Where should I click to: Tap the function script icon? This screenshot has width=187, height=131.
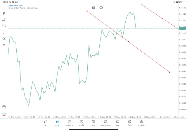coord(4,32)
